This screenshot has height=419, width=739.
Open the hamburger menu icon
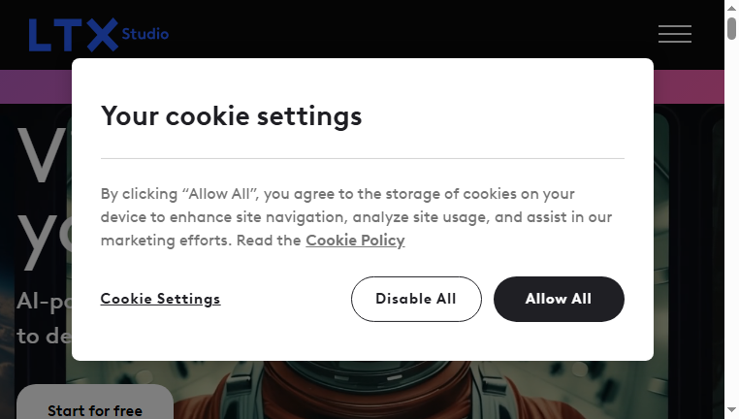[674, 34]
